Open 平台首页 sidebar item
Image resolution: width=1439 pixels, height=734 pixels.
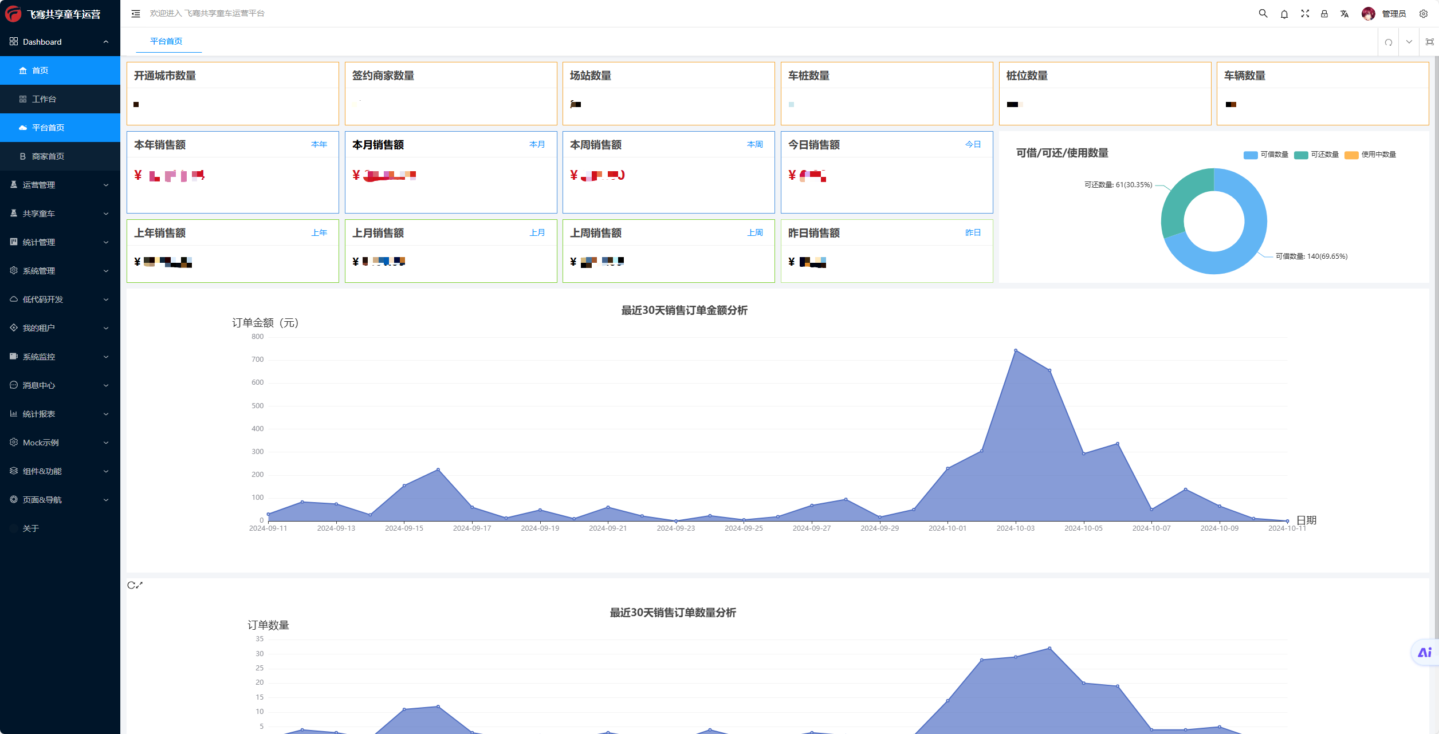pyautogui.click(x=60, y=128)
